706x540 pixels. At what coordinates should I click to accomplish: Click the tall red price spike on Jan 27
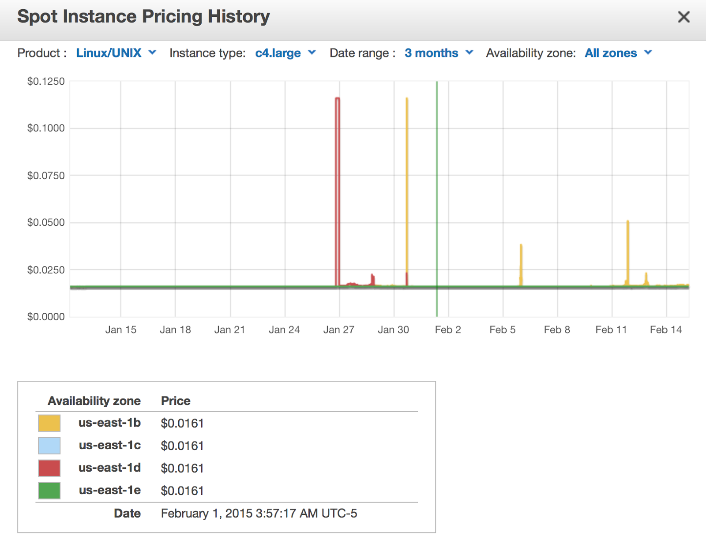click(x=338, y=191)
